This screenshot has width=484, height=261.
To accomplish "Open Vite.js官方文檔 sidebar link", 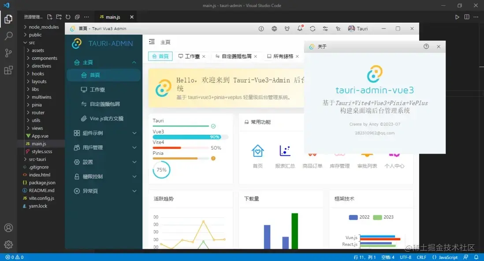I will click(104, 118).
